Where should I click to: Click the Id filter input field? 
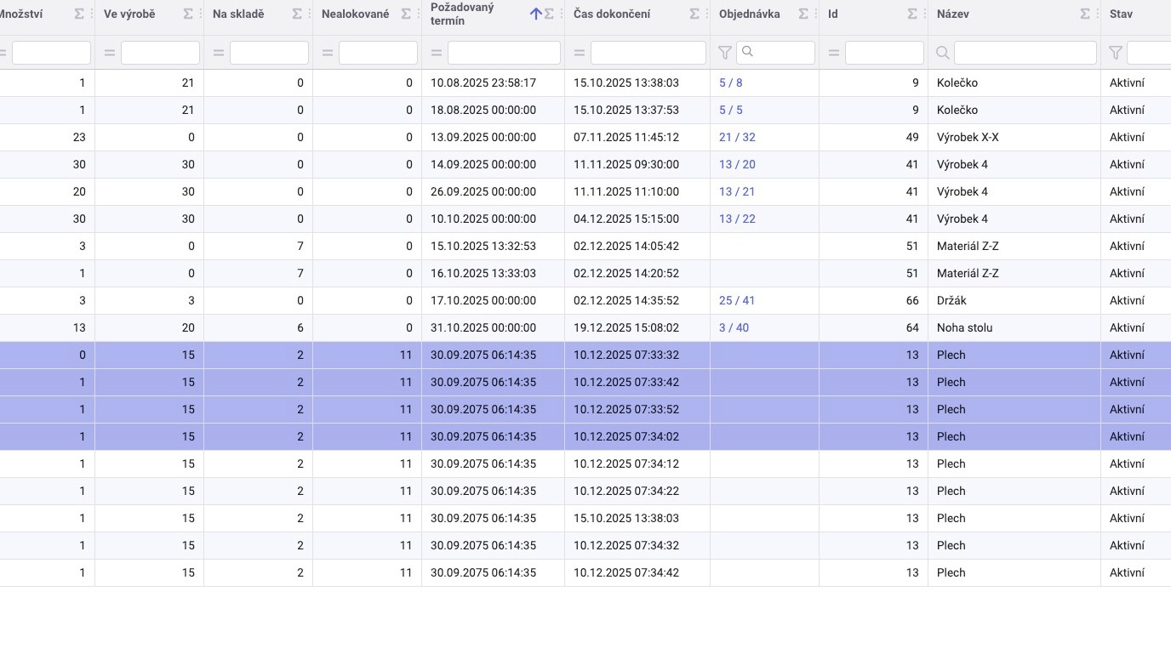(883, 53)
